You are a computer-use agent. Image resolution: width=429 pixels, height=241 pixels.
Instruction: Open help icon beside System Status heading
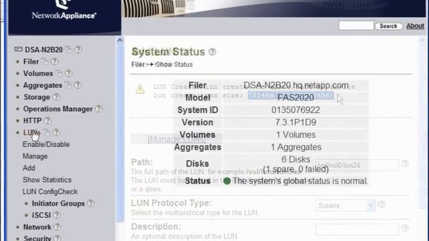(212, 52)
